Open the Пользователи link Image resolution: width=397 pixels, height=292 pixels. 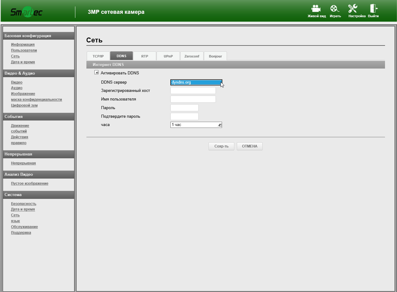point(24,50)
